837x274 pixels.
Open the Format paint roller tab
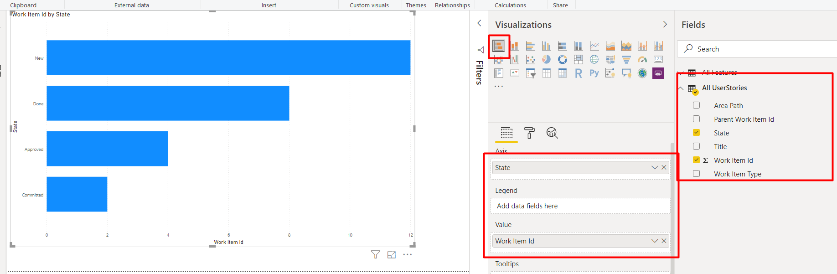pyautogui.click(x=529, y=133)
